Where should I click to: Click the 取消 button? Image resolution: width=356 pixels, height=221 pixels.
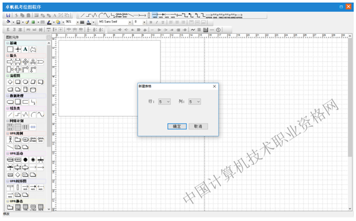(x=198, y=126)
